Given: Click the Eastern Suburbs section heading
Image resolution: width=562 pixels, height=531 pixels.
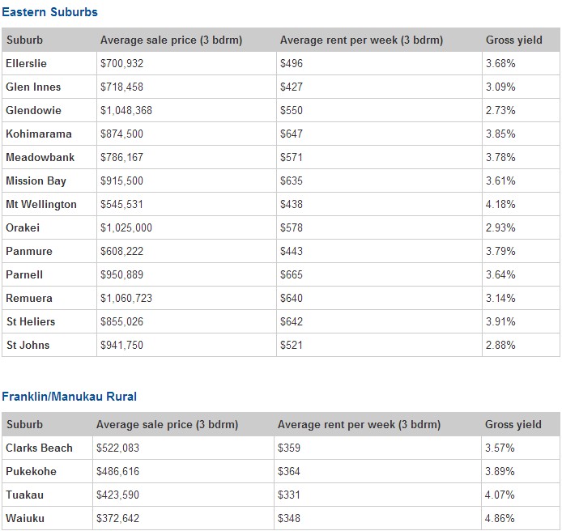Looking at the screenshot, I should [49, 13].
